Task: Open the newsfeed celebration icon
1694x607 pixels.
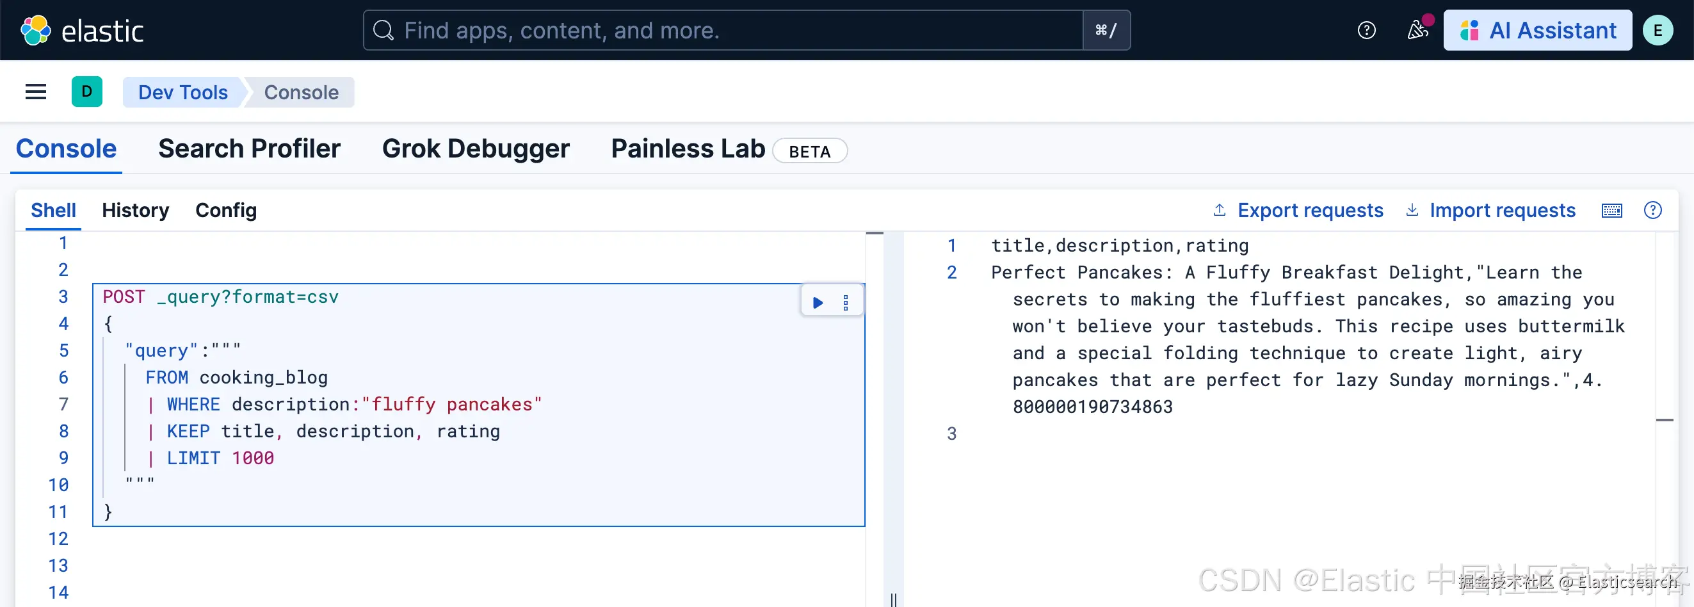Action: pyautogui.click(x=1417, y=30)
